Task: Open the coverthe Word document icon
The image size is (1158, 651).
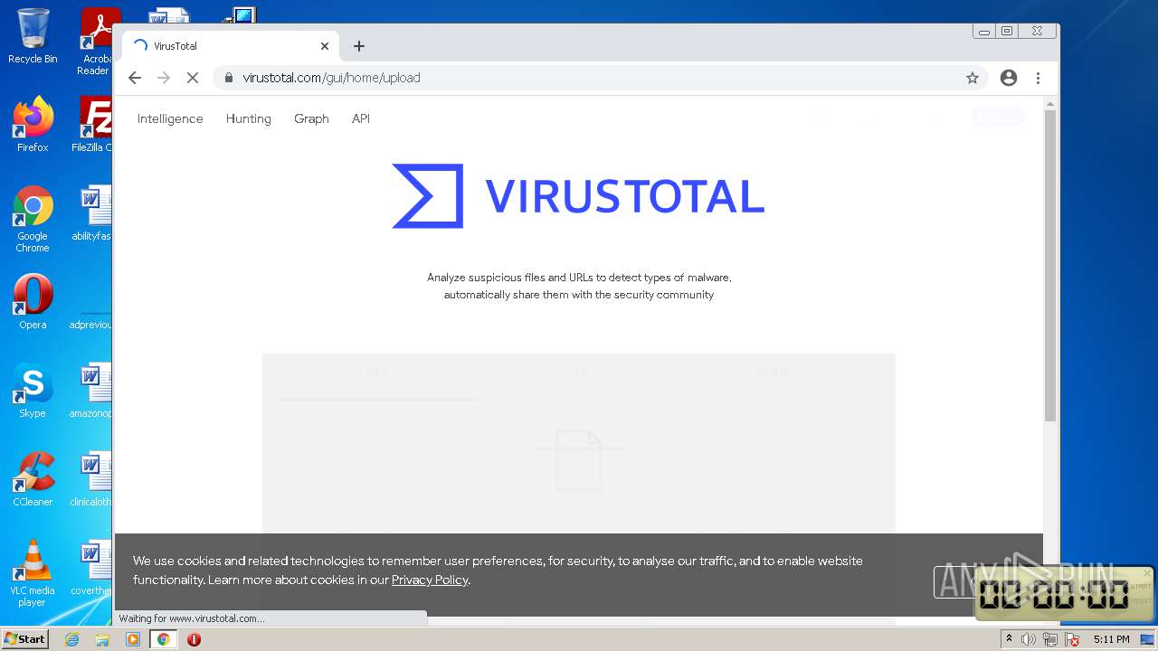Action: 91,567
